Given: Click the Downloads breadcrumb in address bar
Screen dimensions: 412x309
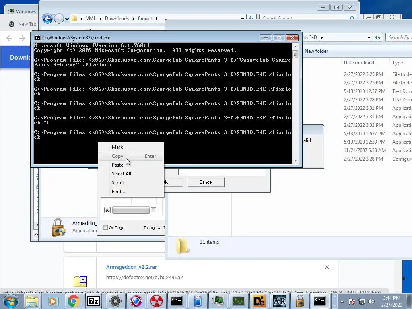Looking at the screenshot, I should pyautogui.click(x=117, y=19).
